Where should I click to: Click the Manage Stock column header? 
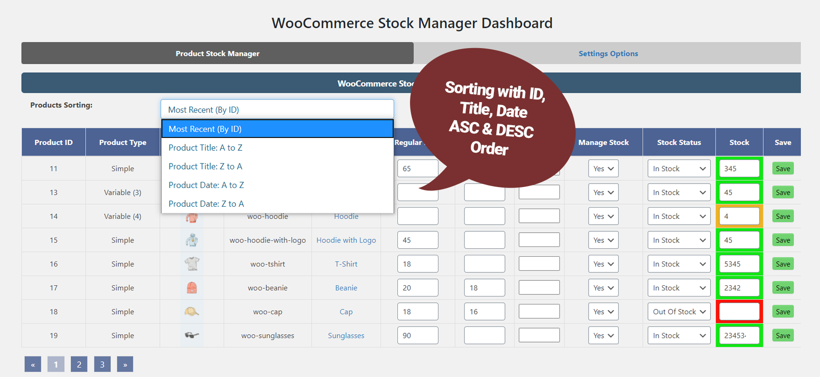pos(603,142)
